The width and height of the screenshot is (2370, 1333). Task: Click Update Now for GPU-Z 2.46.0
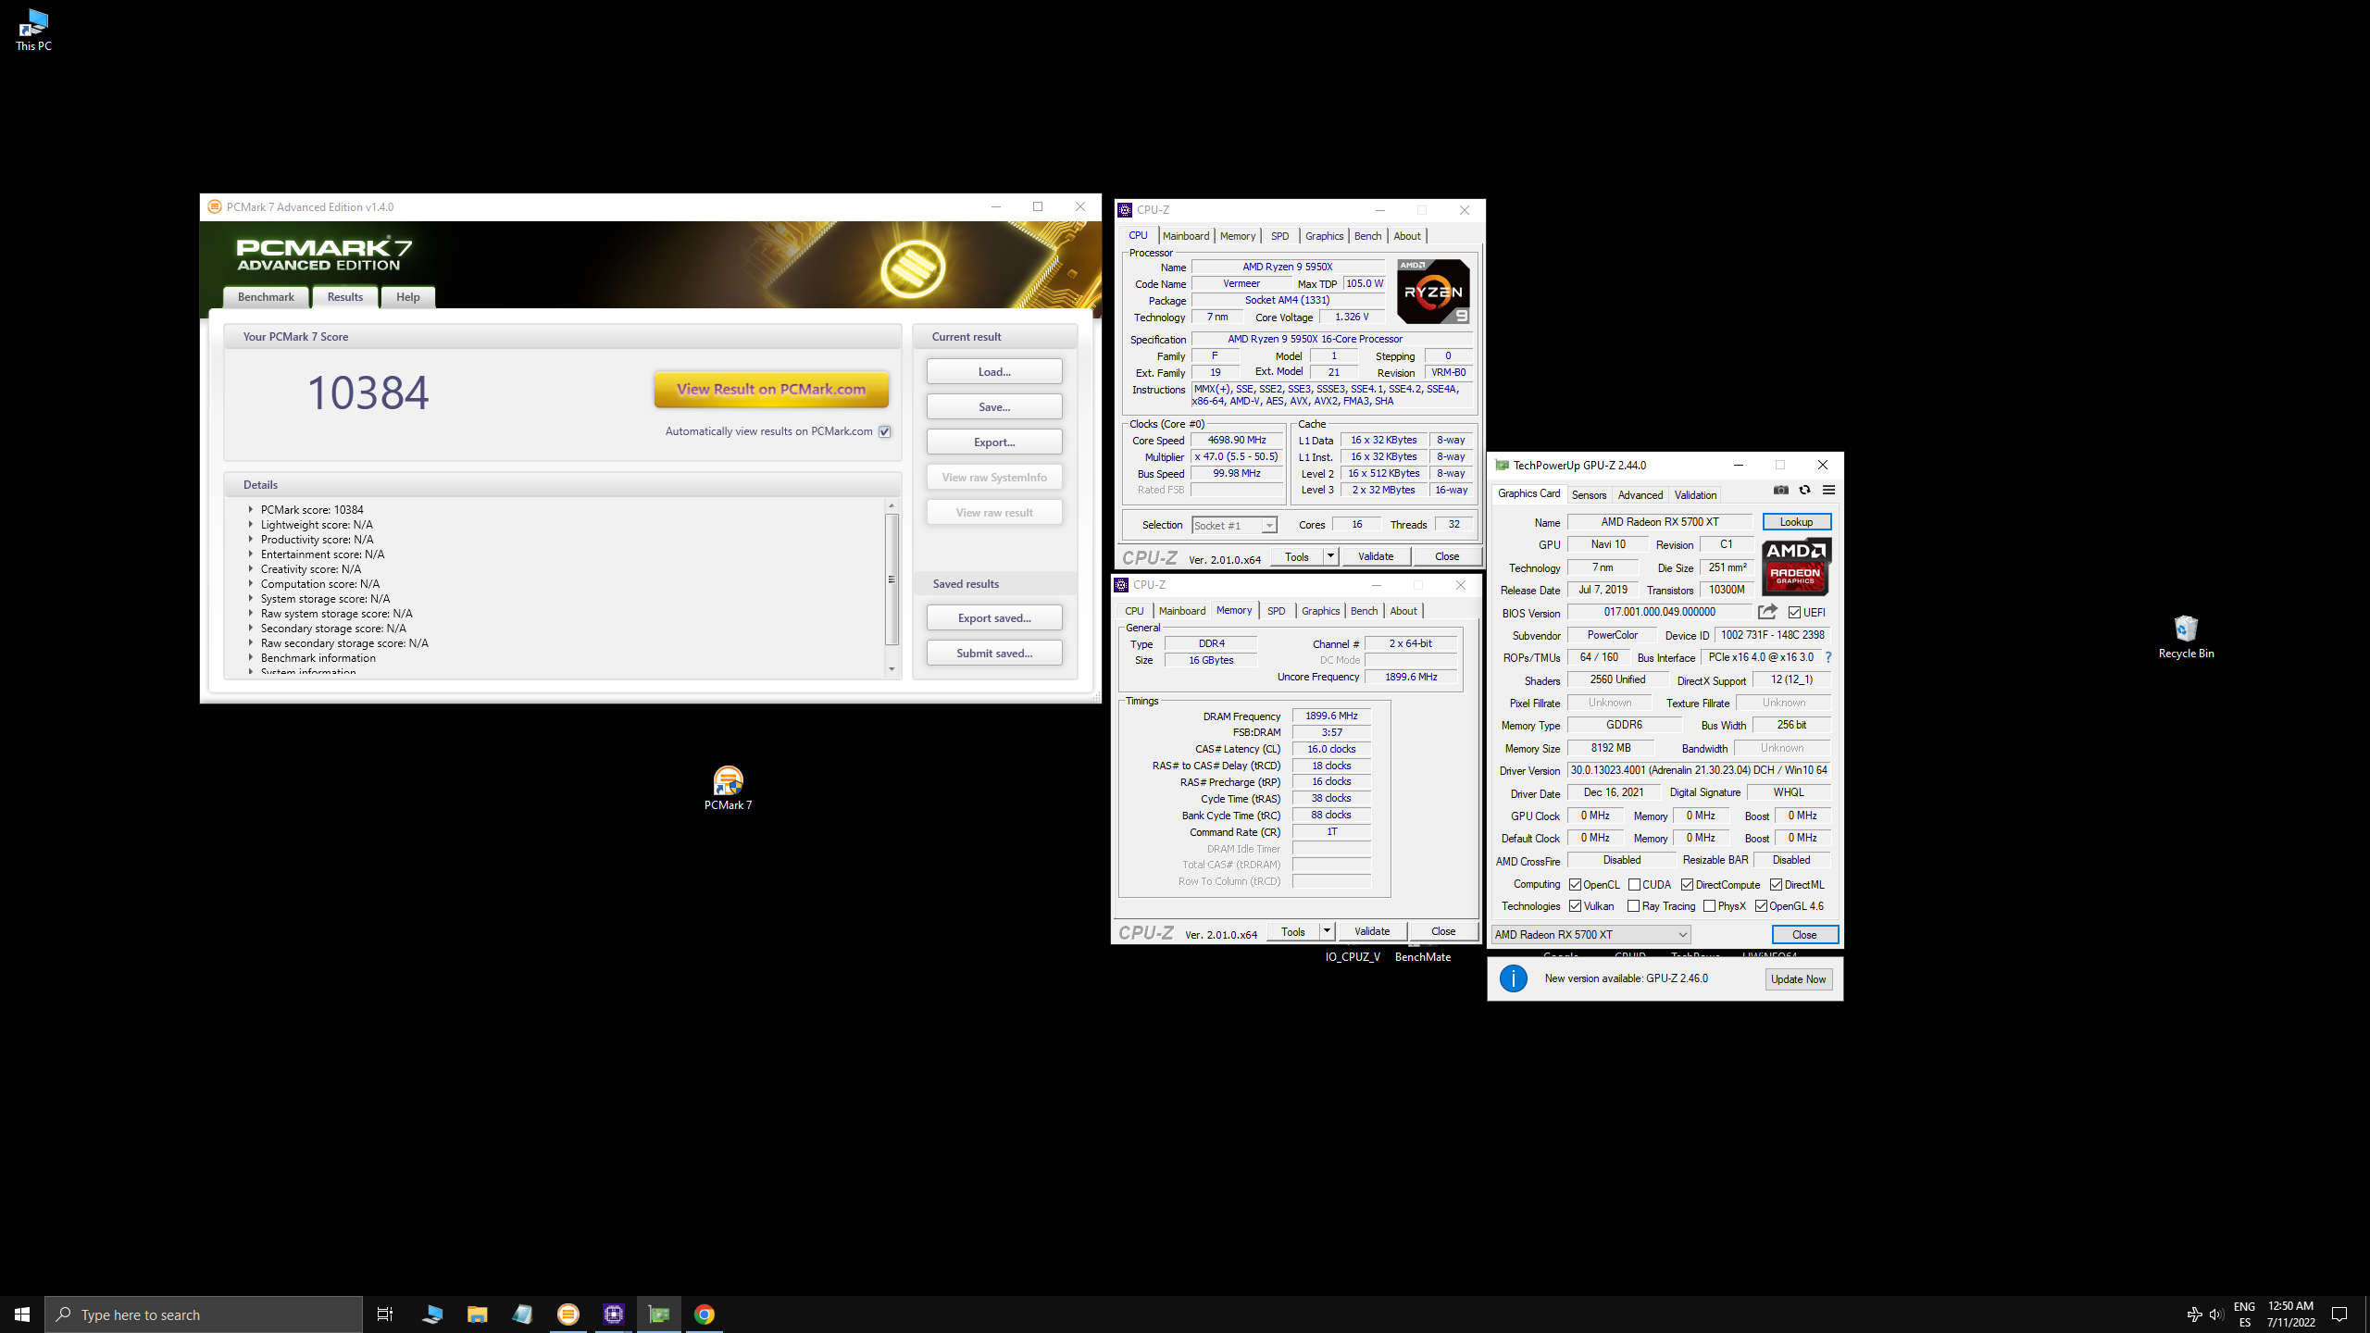1798,978
